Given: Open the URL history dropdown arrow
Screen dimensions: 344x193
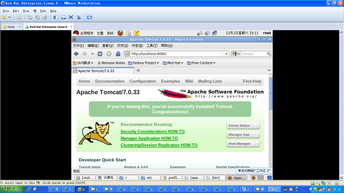Looking at the screenshot, I should click(x=226, y=54).
